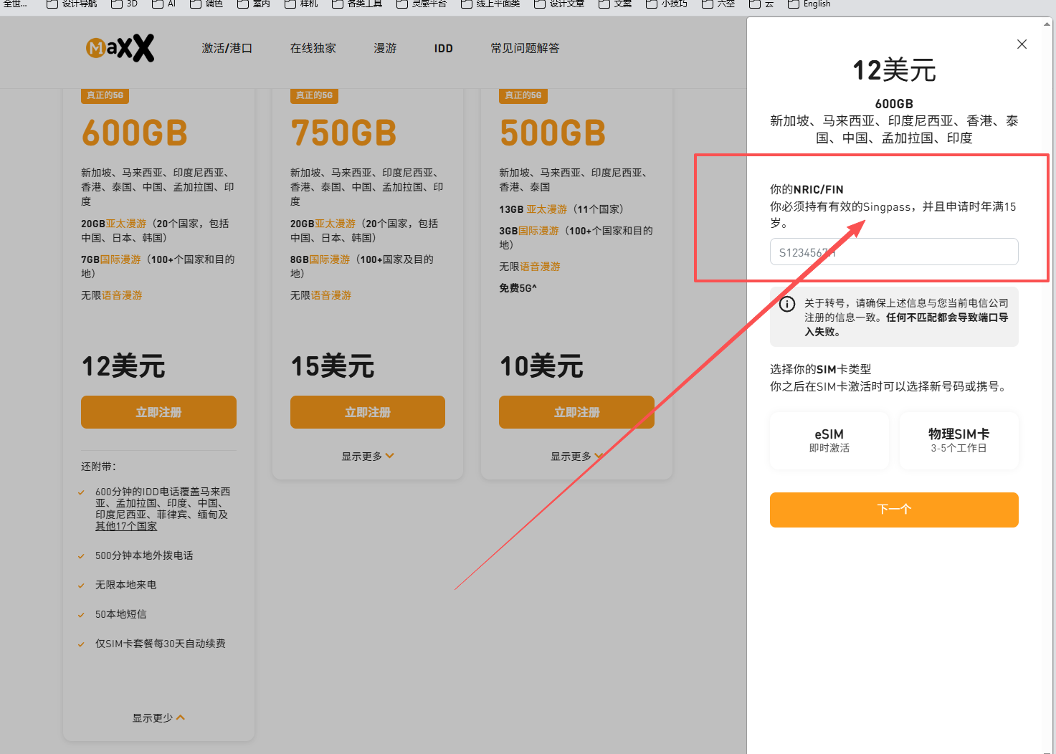Click 500分钟本地外拨电话 list item
This screenshot has width=1056, height=754.
144,555
